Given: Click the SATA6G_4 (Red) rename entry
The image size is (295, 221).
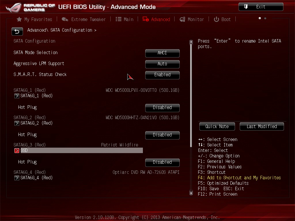Looking at the screenshot, I should click(37, 178).
